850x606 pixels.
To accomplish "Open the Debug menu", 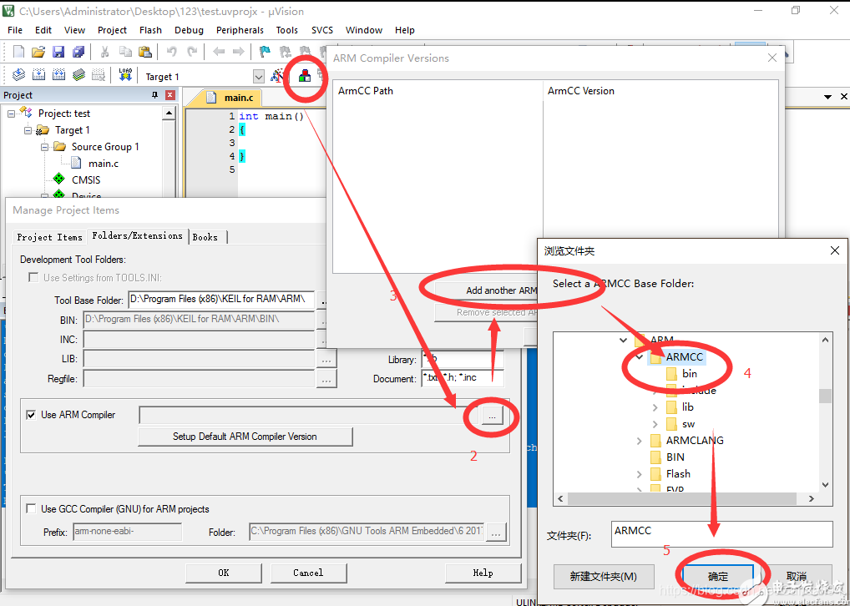I will pos(190,30).
